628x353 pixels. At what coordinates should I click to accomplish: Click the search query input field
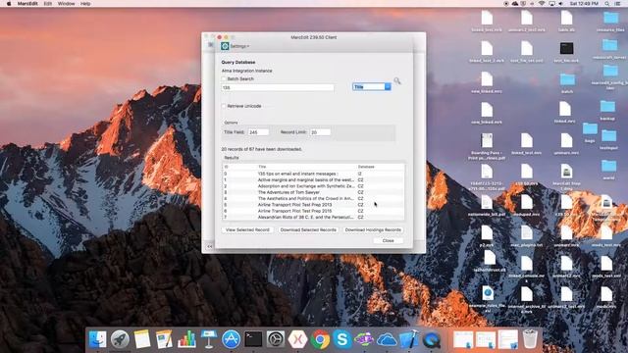278,87
